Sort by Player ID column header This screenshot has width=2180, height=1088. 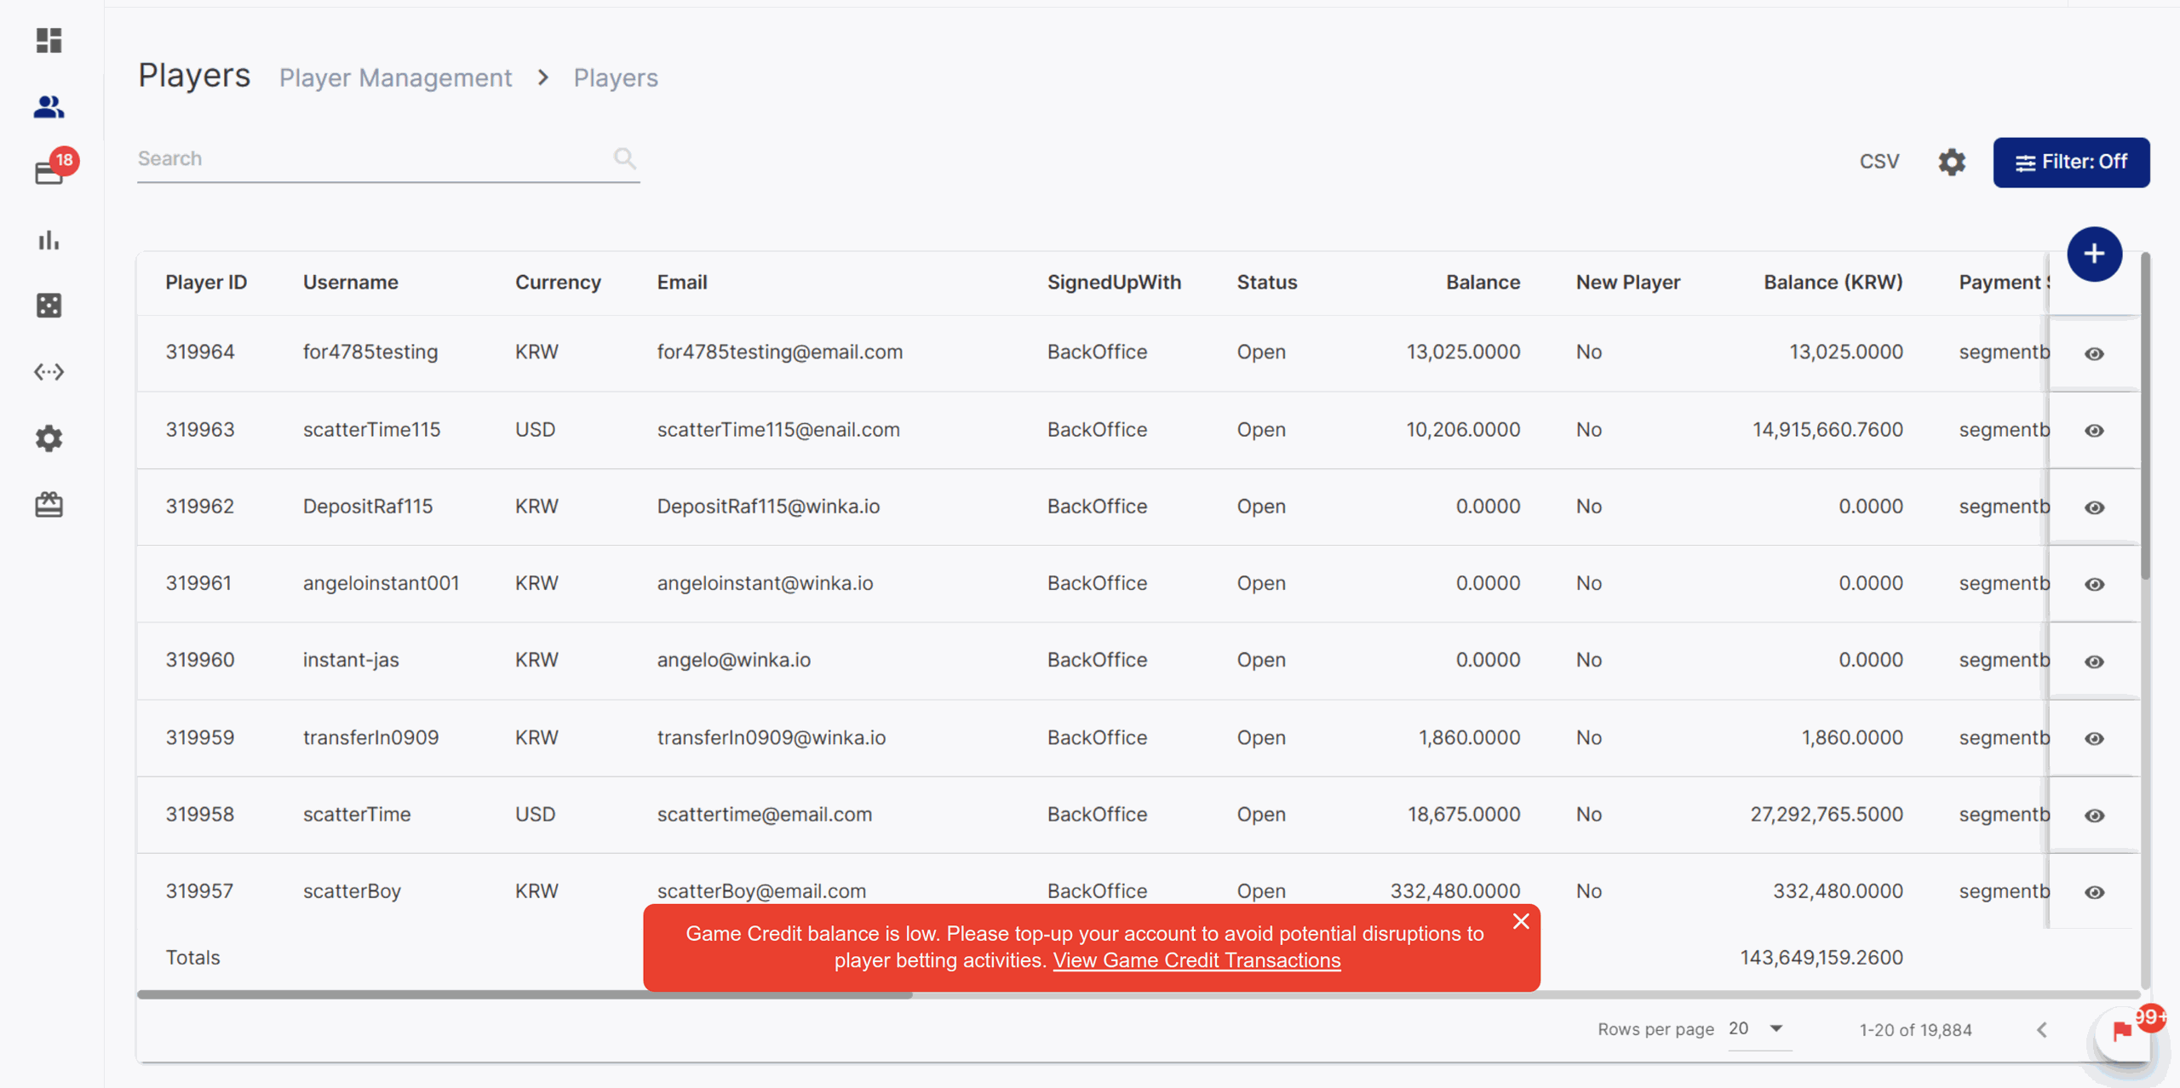tap(206, 283)
